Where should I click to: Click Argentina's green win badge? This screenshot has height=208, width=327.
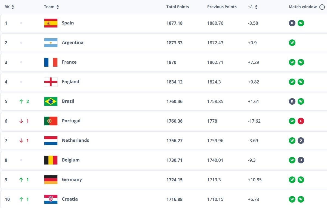(292, 43)
